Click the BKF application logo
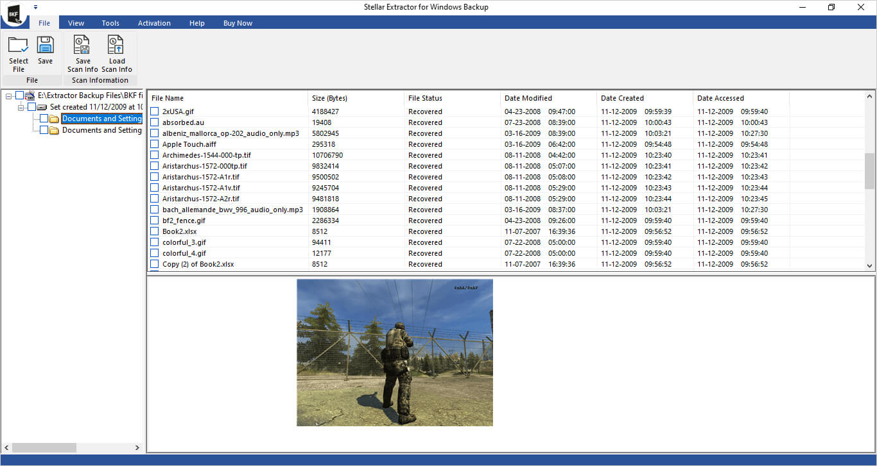Viewport: 877px width, 466px height. point(13,13)
